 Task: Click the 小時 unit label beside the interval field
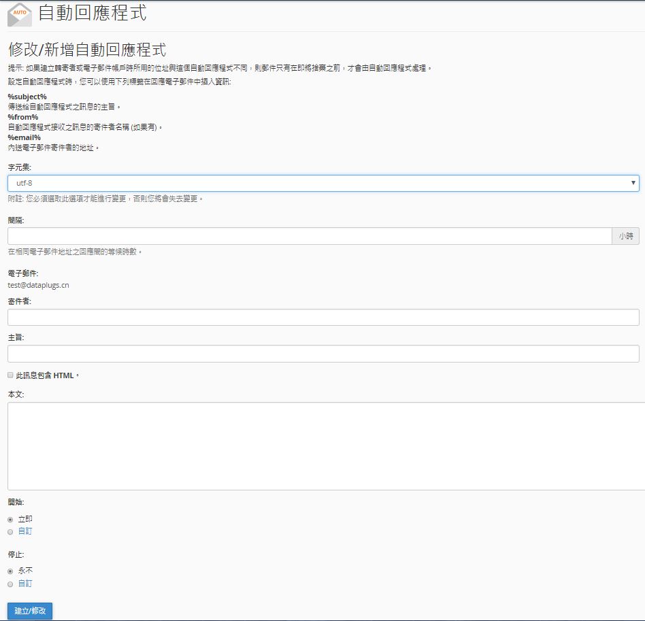625,235
